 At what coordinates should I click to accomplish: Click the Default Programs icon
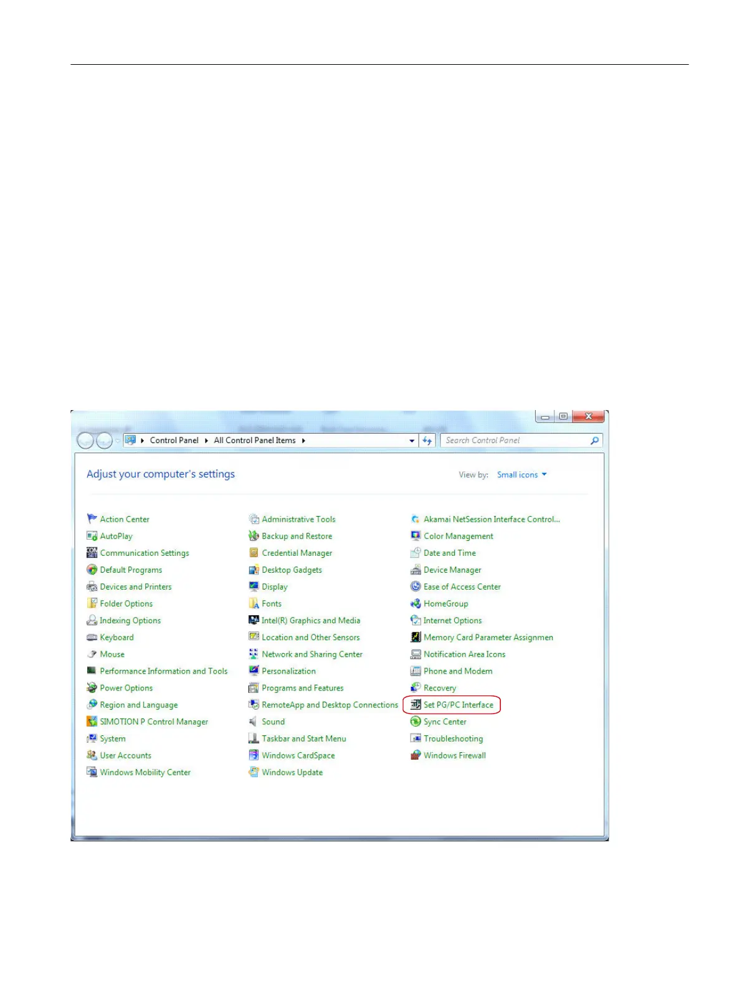pyautogui.click(x=92, y=569)
